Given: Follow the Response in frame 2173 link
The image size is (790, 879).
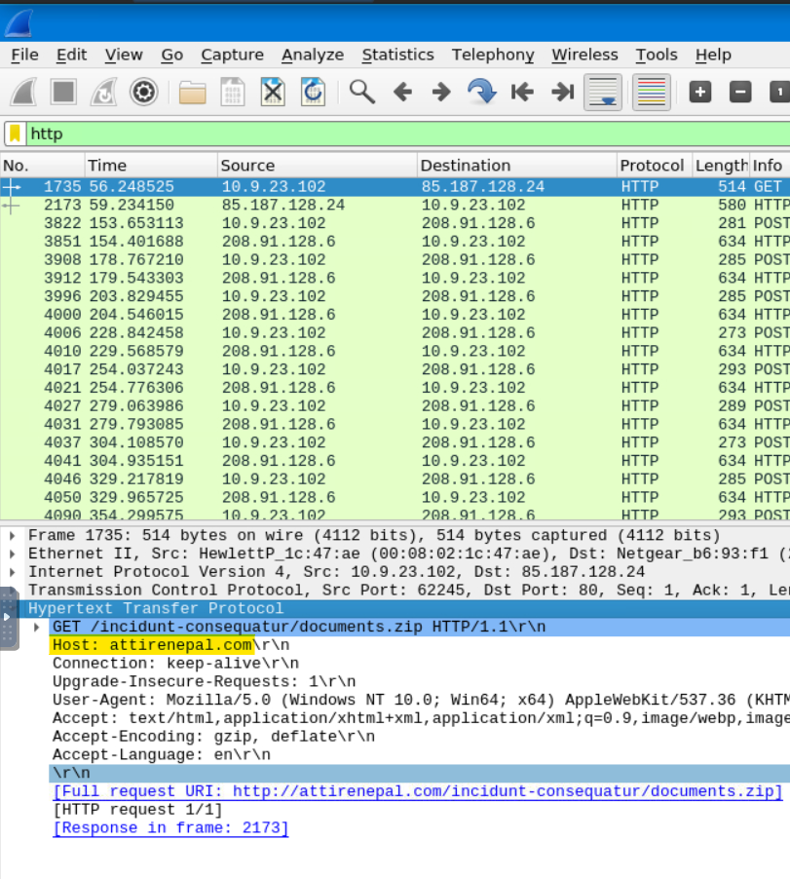Looking at the screenshot, I should (x=170, y=828).
